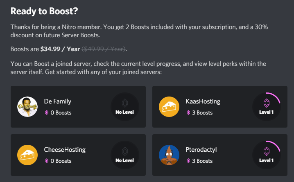Click boost gem beside CheeseHosting's 0 Boosts

click(x=46, y=161)
